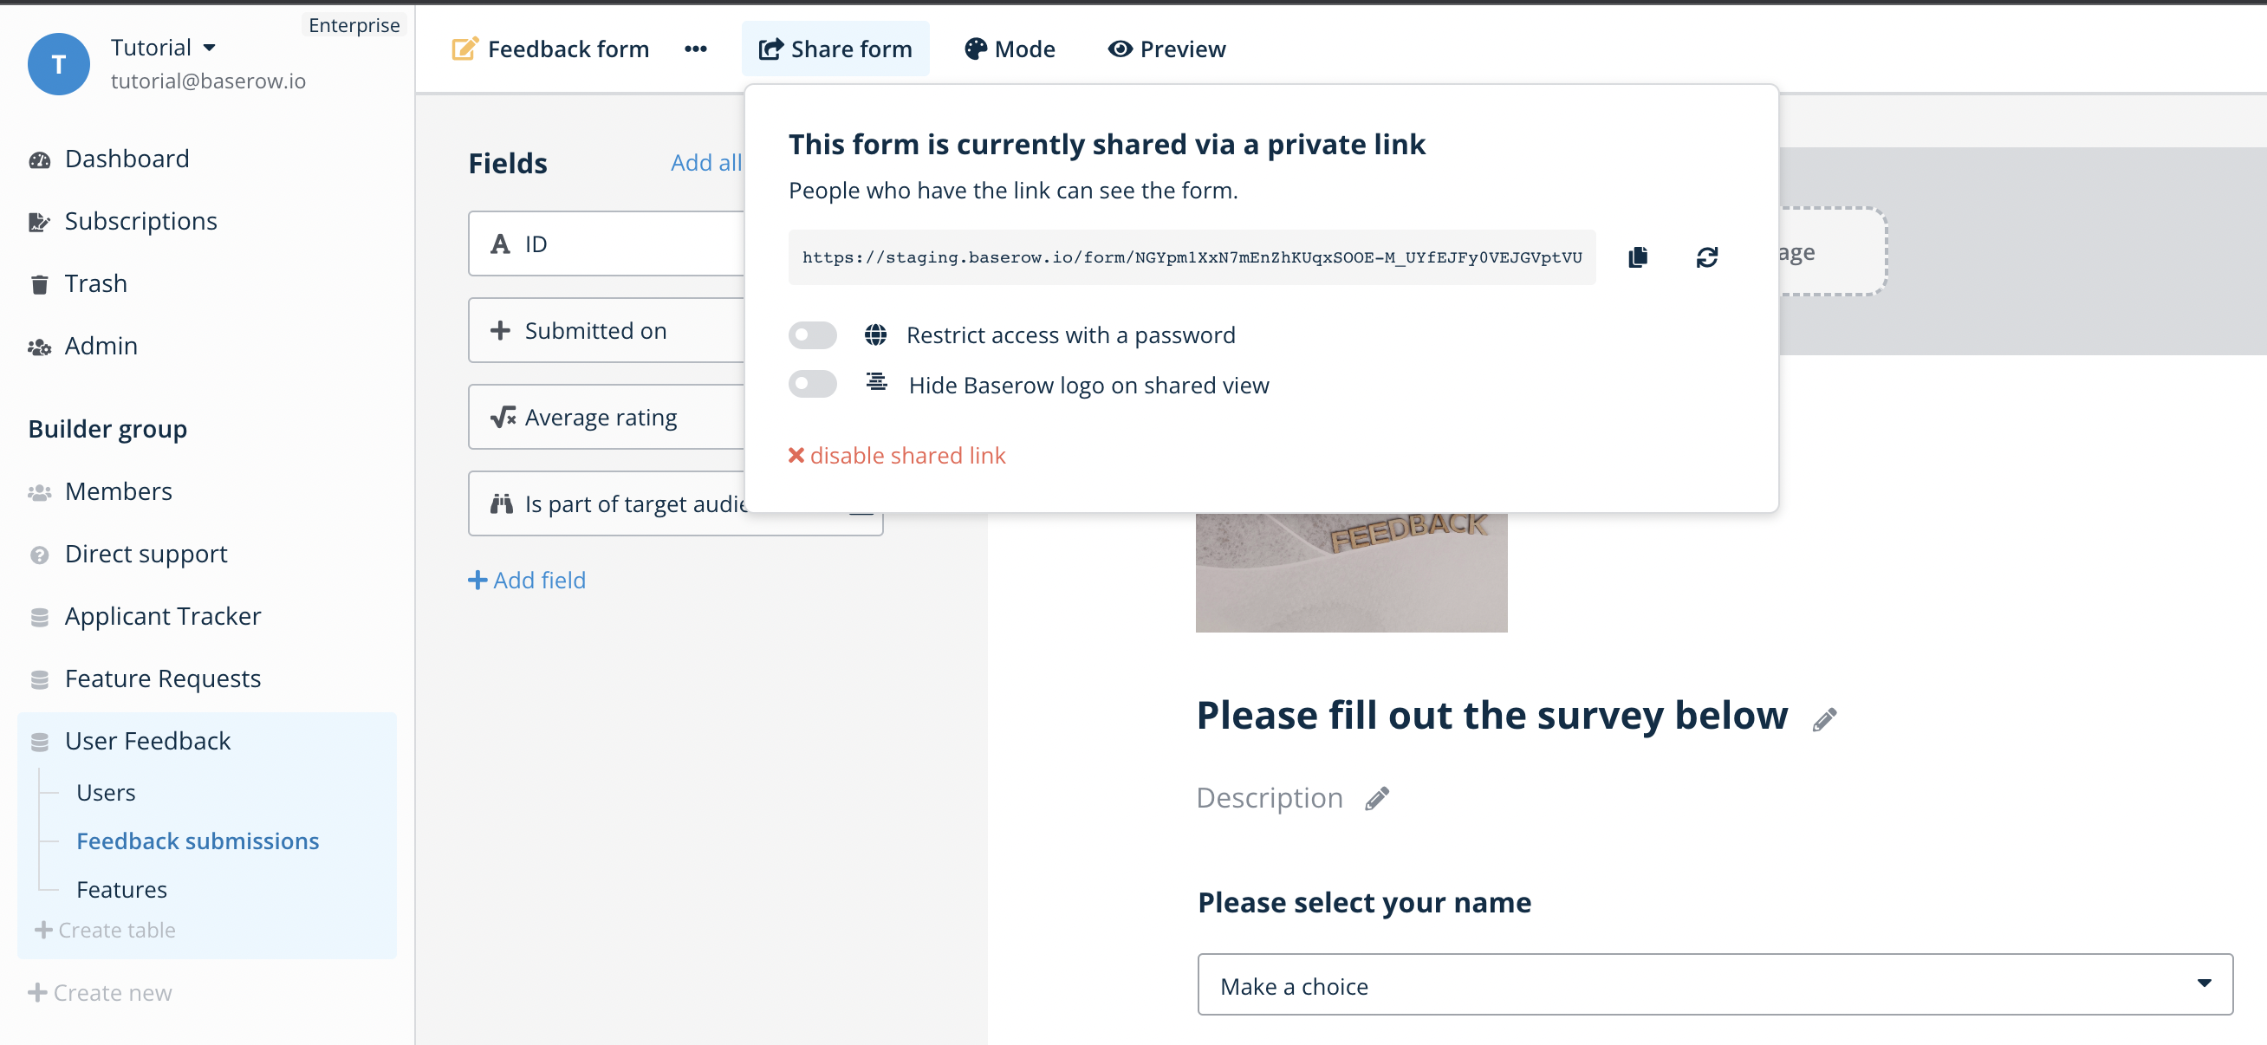The width and height of the screenshot is (2267, 1045).
Task: Open the three-dot menu beside Feedback form
Action: [695, 49]
